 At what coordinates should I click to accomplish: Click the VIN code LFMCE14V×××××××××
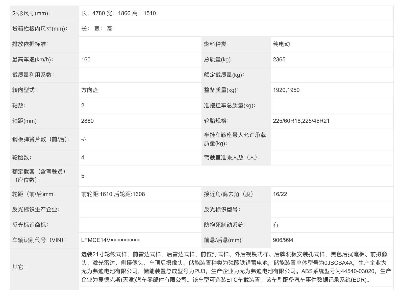(110, 240)
